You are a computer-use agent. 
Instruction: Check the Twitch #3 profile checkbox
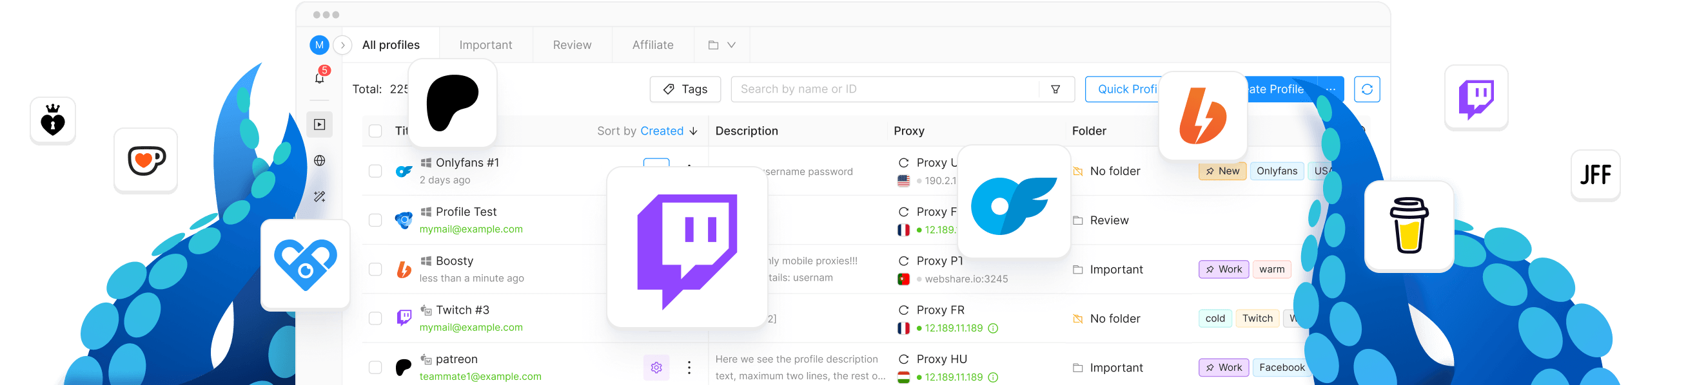(x=375, y=319)
